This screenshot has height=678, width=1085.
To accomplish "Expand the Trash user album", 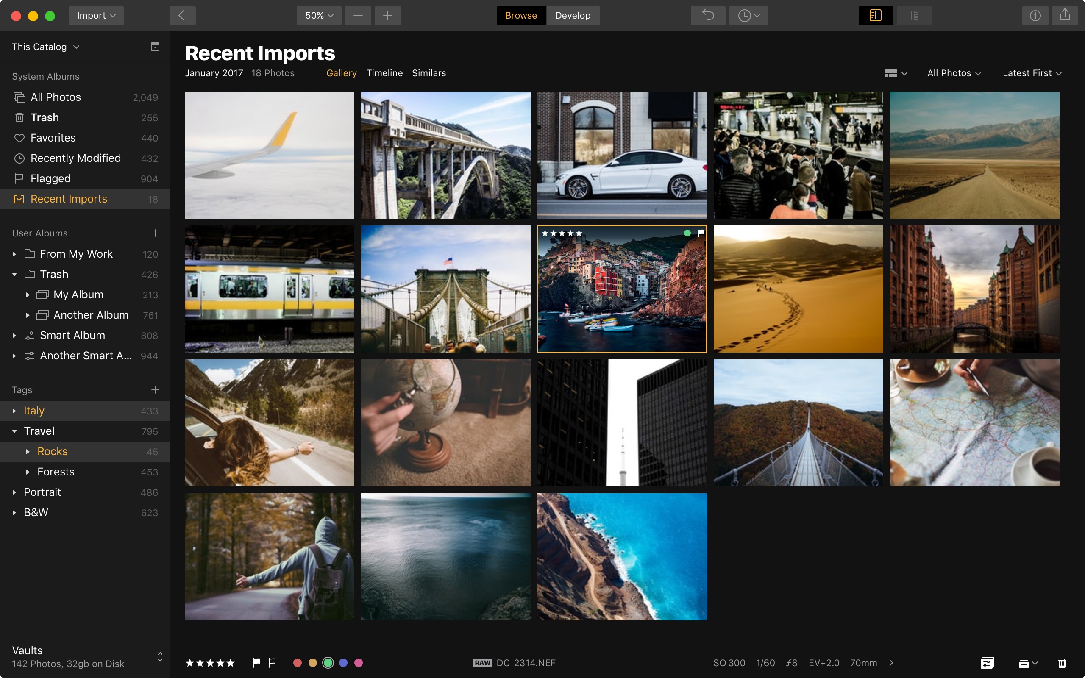I will click(x=14, y=273).
